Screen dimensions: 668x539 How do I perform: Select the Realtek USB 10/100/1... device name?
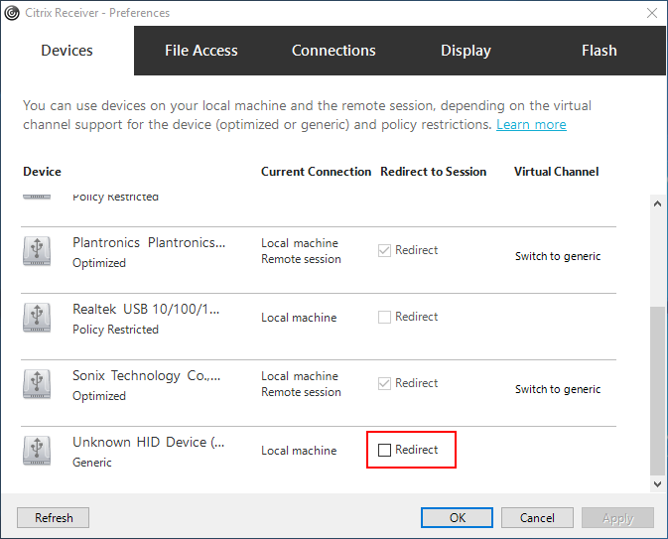pos(146,309)
